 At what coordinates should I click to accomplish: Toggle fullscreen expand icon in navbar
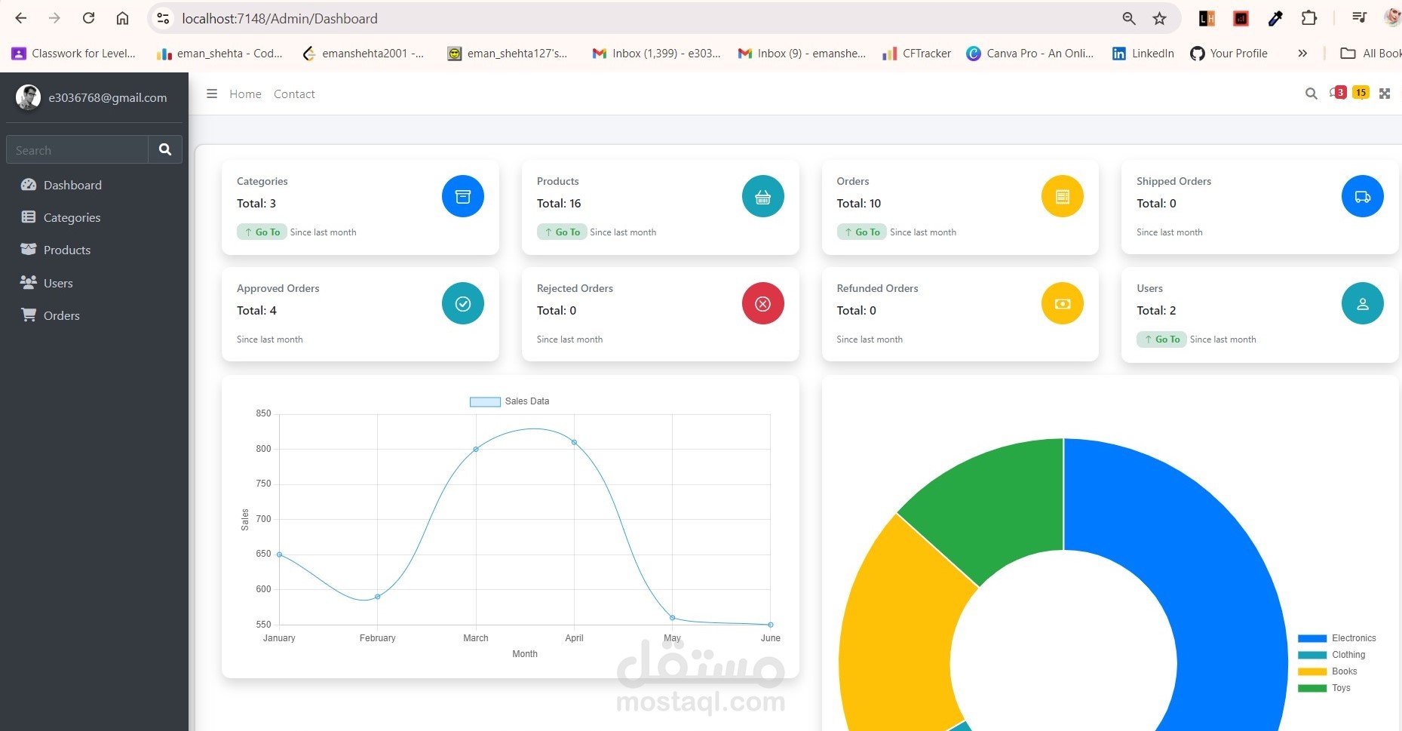(1385, 94)
